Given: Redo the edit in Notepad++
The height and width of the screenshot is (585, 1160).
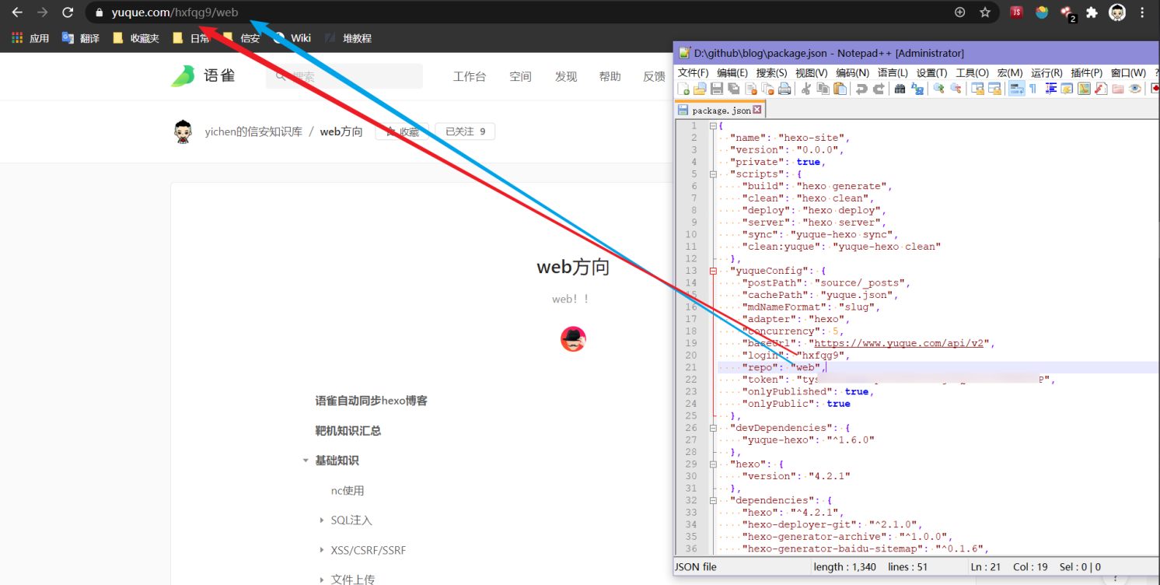Looking at the screenshot, I should 879,89.
